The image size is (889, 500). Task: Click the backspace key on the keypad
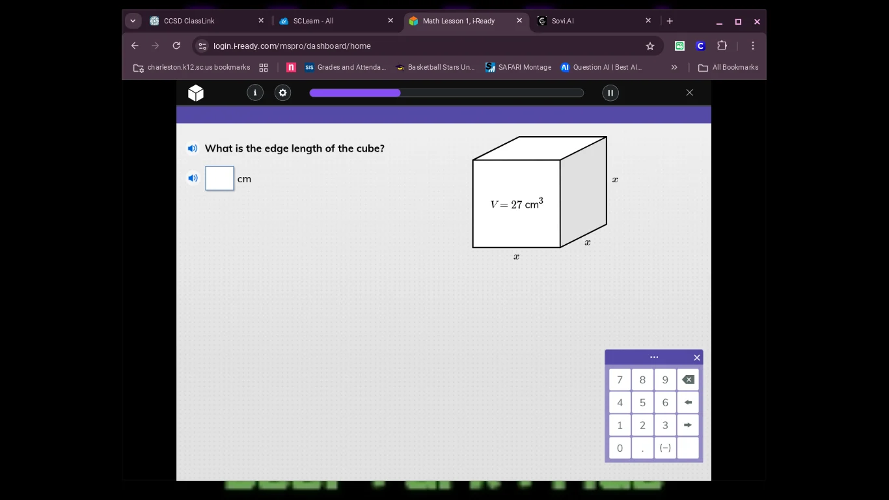(x=688, y=380)
